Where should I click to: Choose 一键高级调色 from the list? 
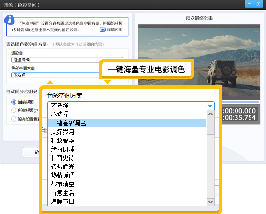pos(127,123)
